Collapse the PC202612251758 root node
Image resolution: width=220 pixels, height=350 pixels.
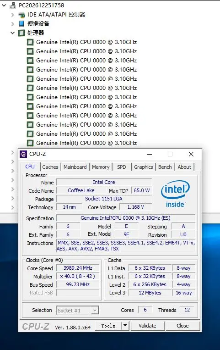pos(4,6)
